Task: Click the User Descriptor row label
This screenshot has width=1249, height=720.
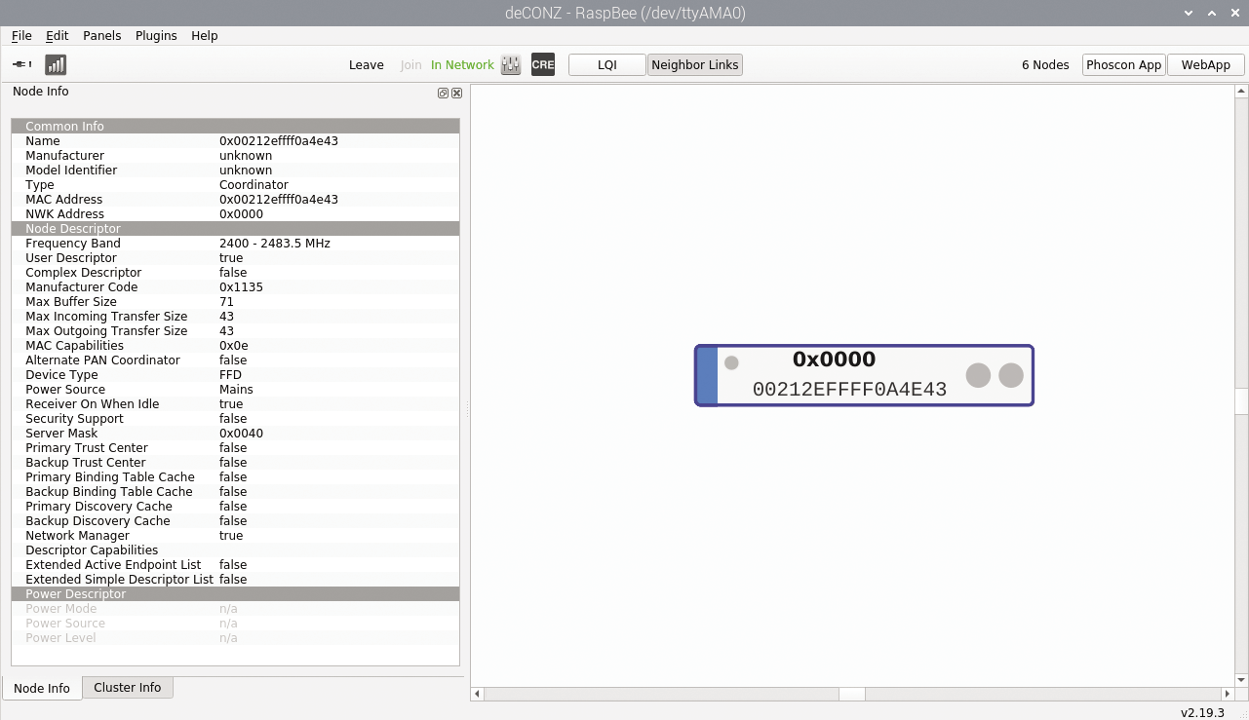Action: 71,258
